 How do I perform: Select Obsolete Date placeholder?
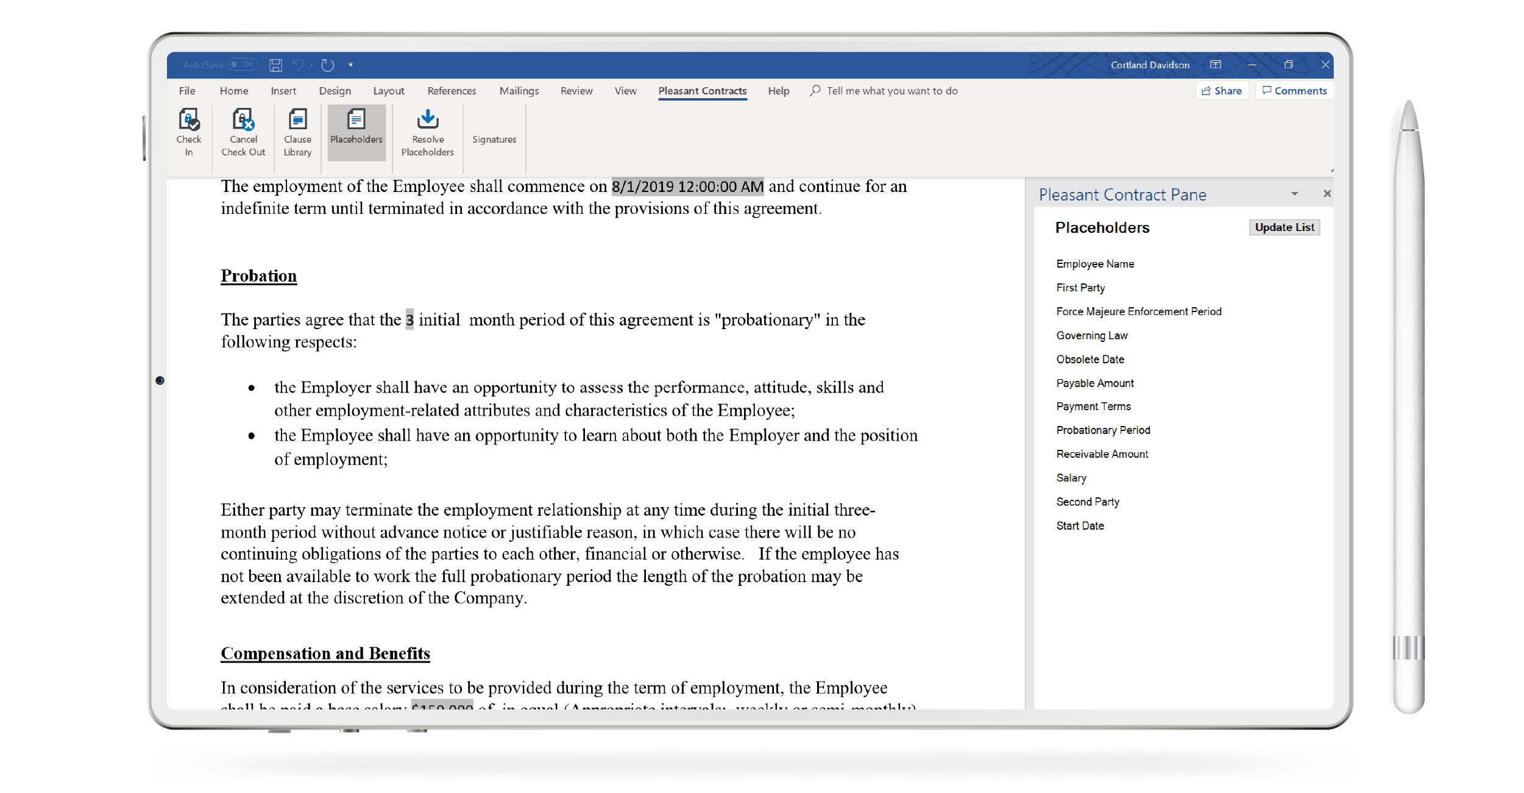coord(1090,360)
